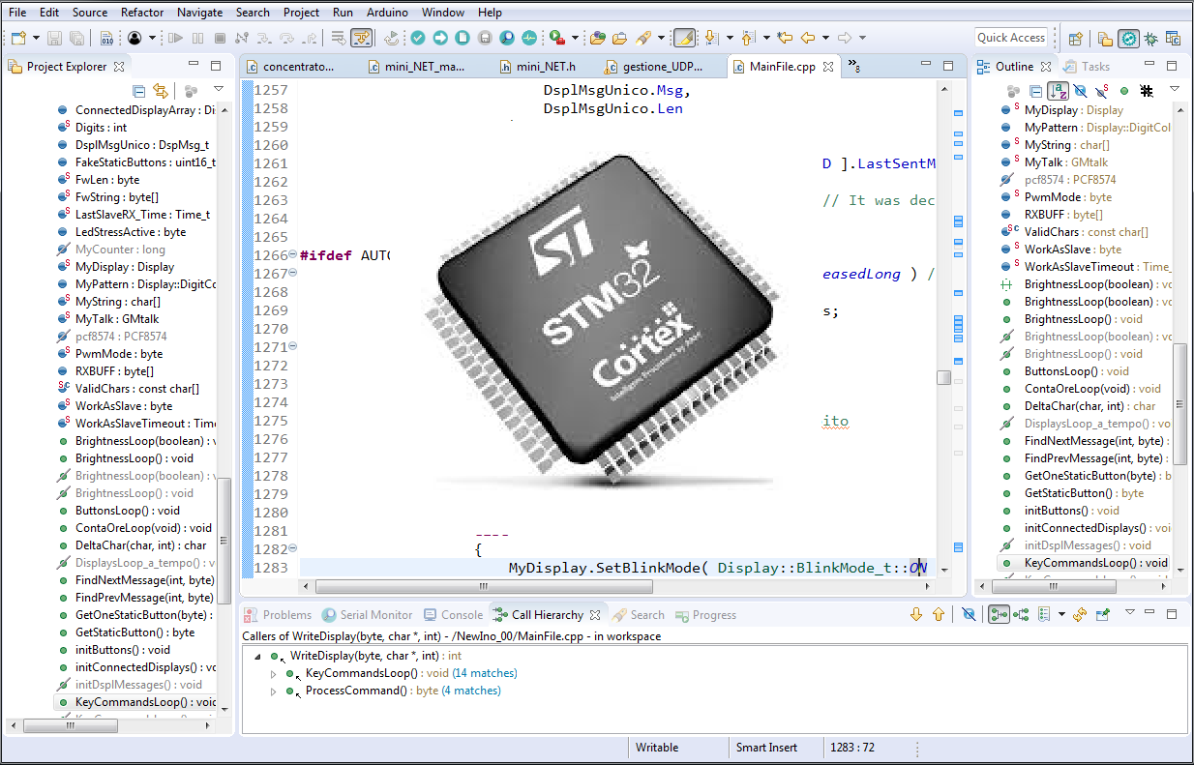Collapse the #ifdef fold at line 1266
The width and height of the screenshot is (1194, 765).
pos(292,255)
